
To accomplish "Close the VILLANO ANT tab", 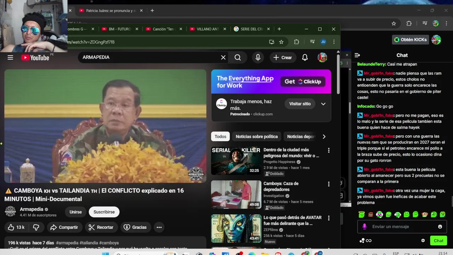I will pyautogui.click(x=225, y=29).
